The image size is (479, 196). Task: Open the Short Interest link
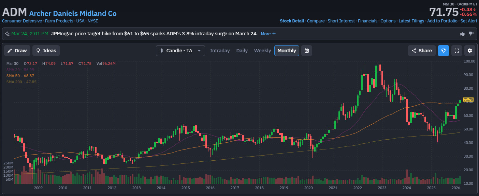coord(341,21)
